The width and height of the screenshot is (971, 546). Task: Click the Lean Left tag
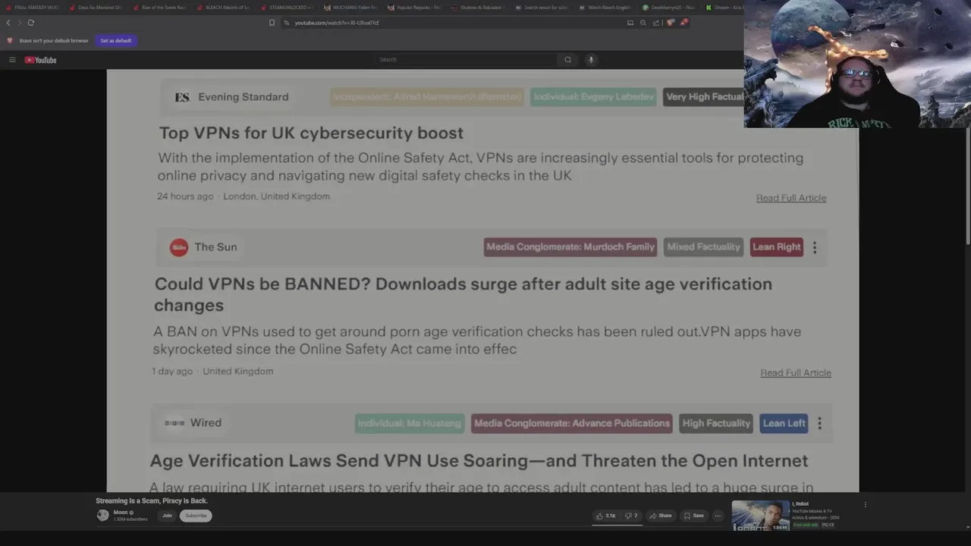pos(784,423)
